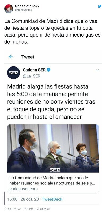Screen dimensions: 106x213
Task: Click the ChocolateSexy display name
Action: pyautogui.click(x=27, y=6)
